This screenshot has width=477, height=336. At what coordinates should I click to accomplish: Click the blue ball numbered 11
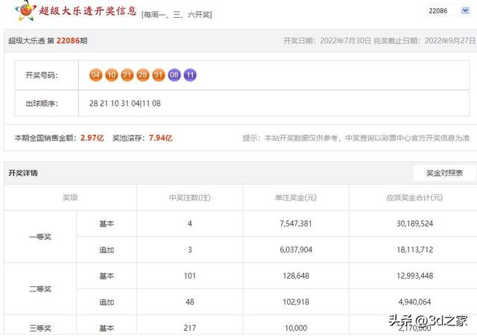coord(190,75)
